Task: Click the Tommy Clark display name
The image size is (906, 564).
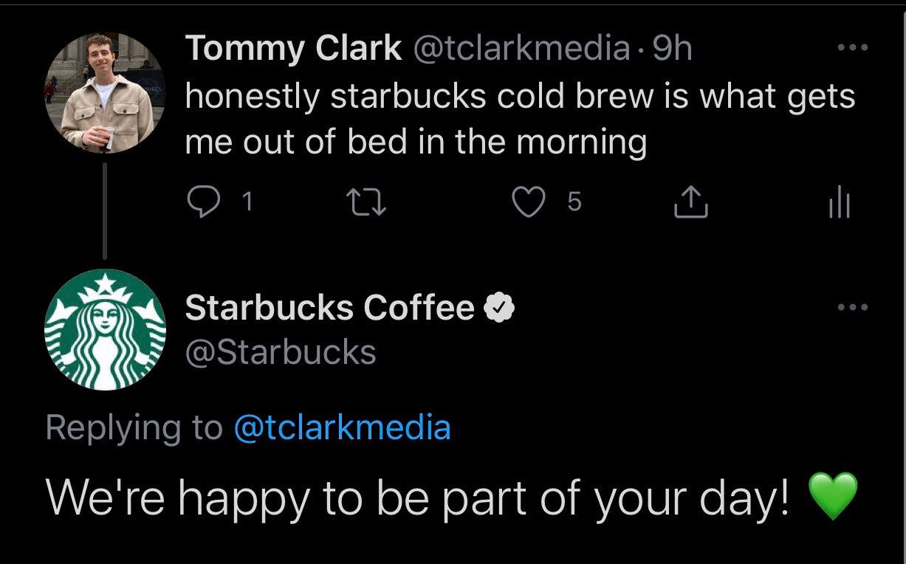Action: click(x=293, y=49)
